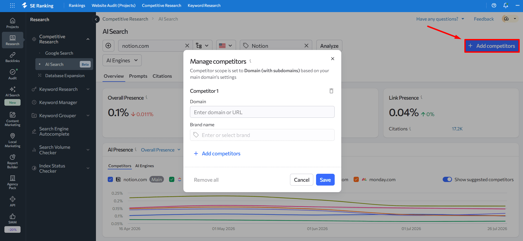The width and height of the screenshot is (523, 241).
Task: Click the info icon next to Manage competitors
Action: [x=250, y=61]
